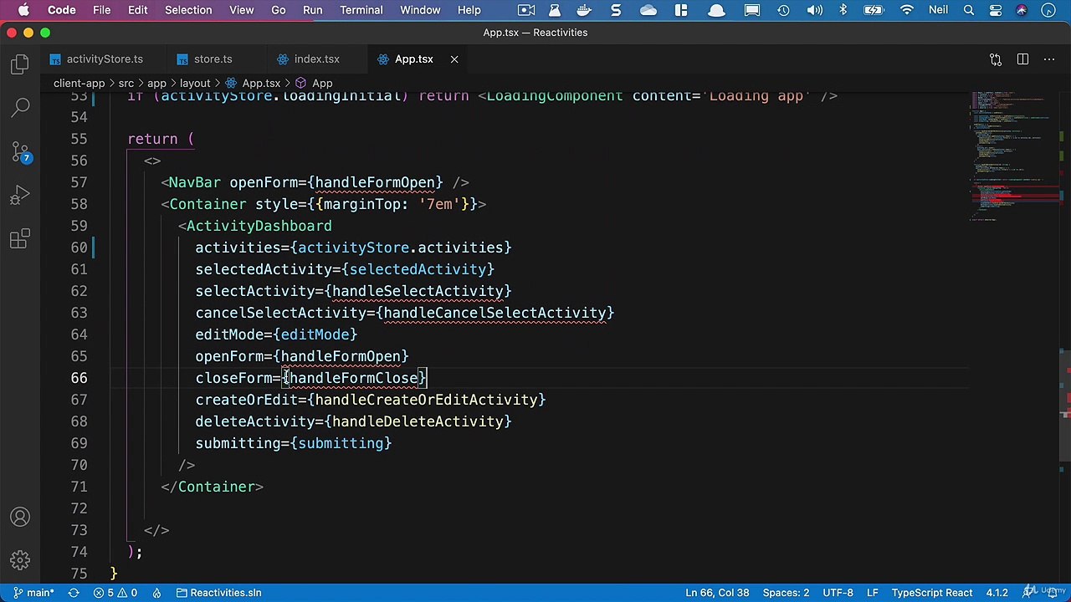Click handleFormClose on line 66
1071x602 pixels.
click(354, 378)
